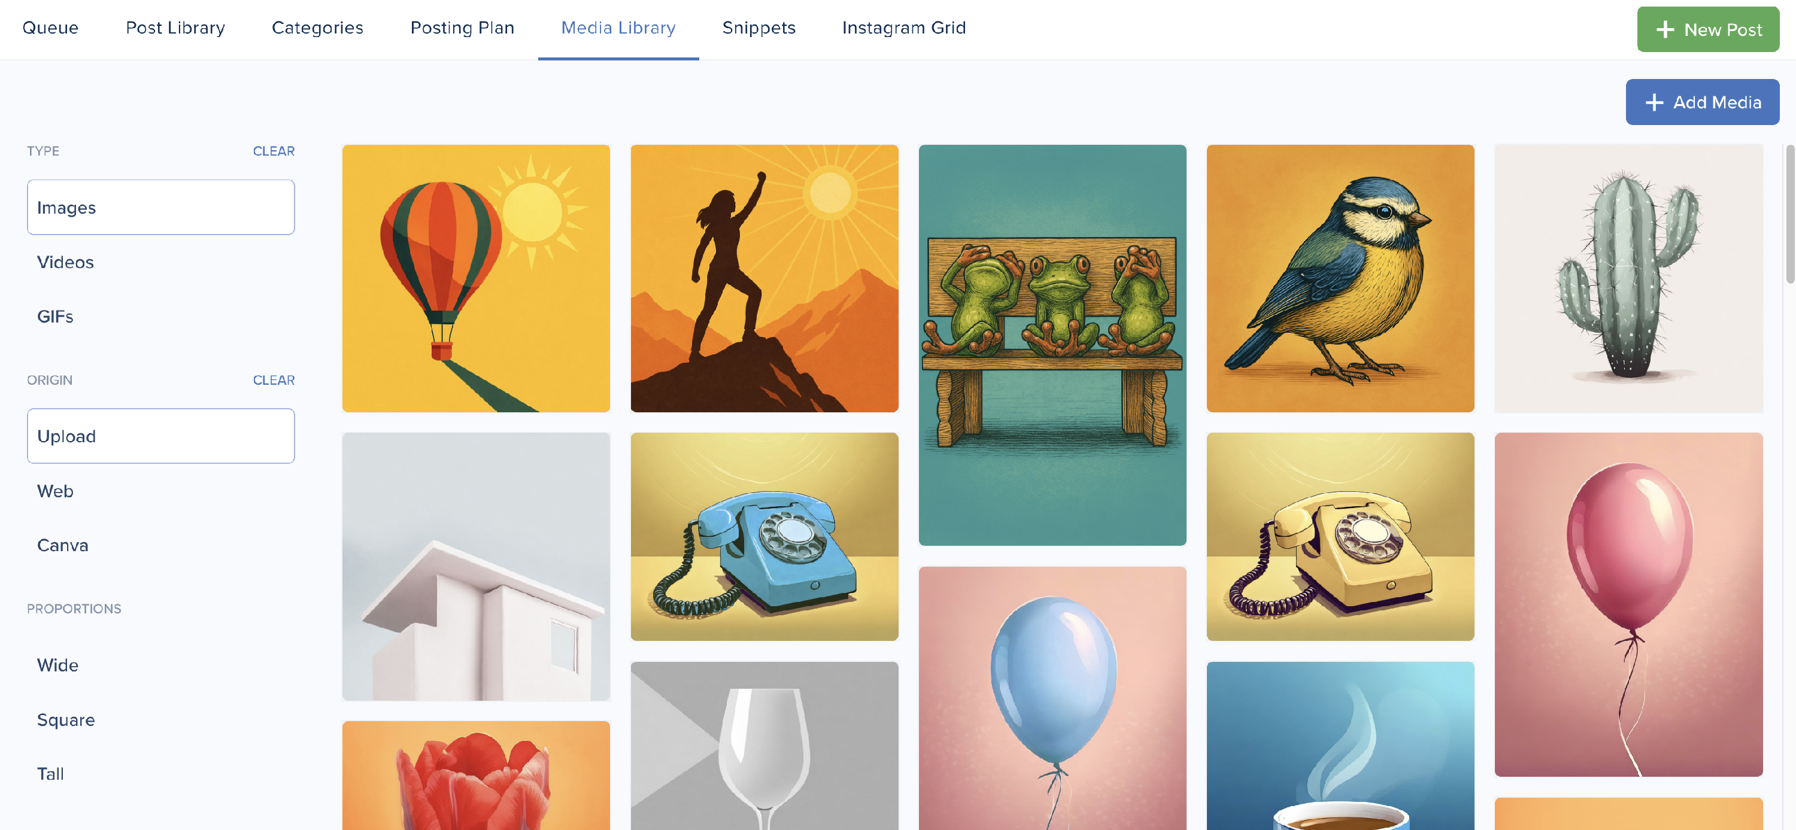Filter by Tall proportions
The width and height of the screenshot is (1796, 830).
(161, 774)
